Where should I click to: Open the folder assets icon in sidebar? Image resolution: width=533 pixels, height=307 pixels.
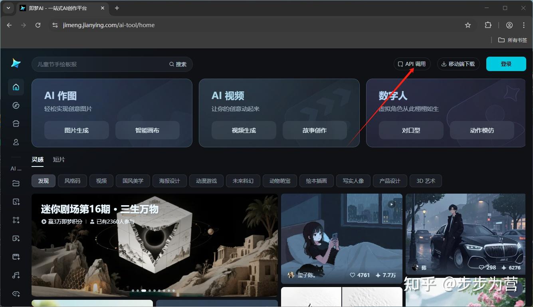coord(16,183)
